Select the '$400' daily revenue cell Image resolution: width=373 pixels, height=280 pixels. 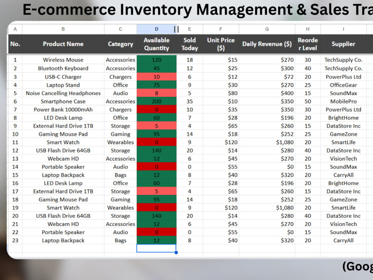267,93
